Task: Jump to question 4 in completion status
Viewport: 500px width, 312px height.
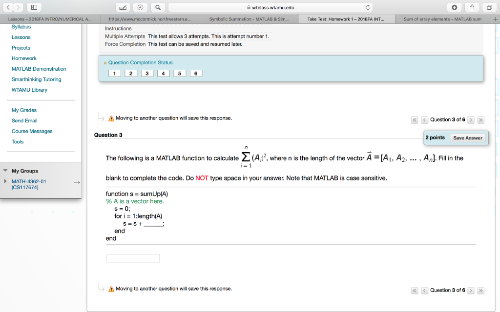Action: coord(163,74)
